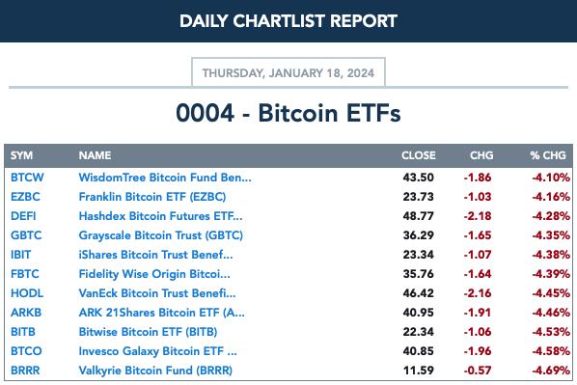Sort by the % CHG column header
This screenshot has width=577, height=385.
(x=548, y=155)
